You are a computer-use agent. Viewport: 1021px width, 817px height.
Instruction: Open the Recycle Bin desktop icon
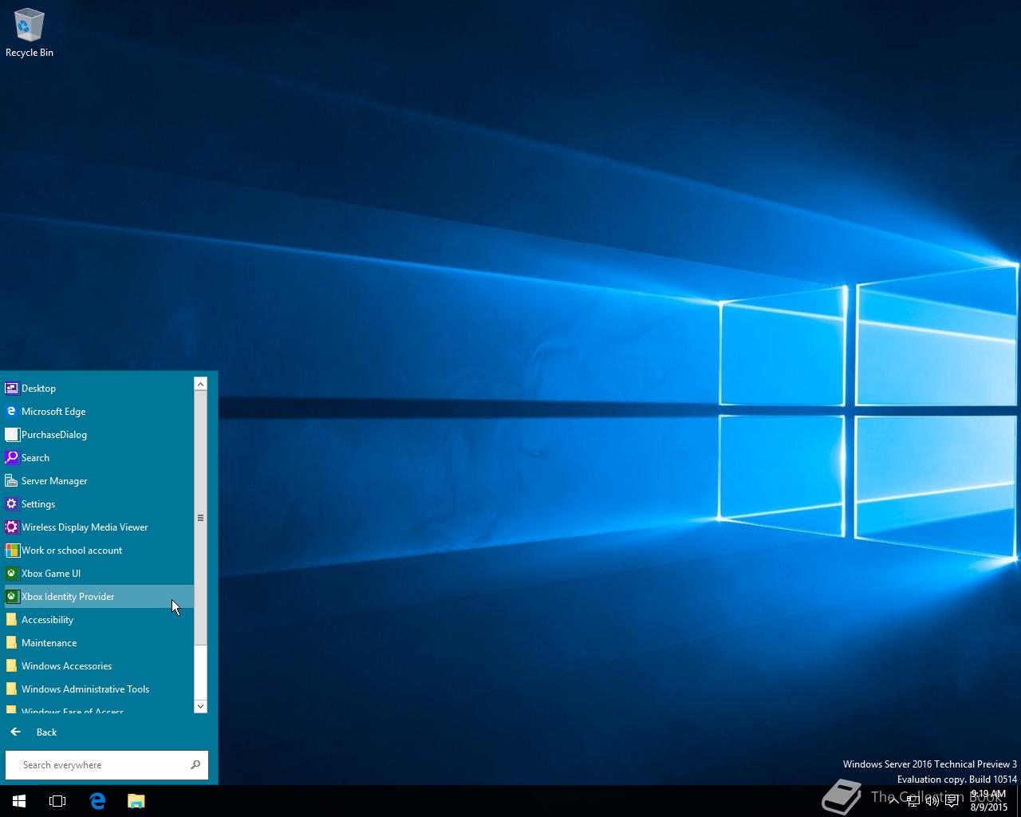(x=30, y=34)
